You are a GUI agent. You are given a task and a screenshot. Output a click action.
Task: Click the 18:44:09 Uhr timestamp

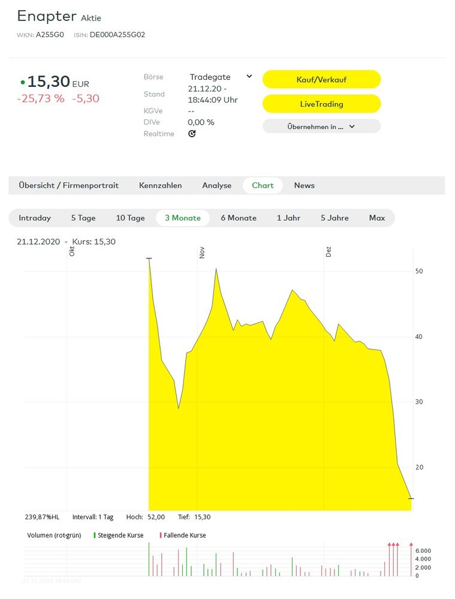(x=213, y=100)
